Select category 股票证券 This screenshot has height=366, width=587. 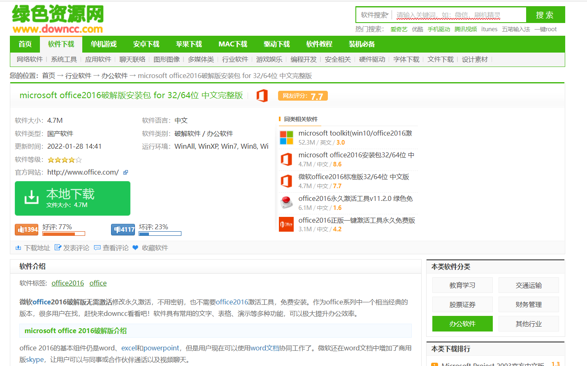[x=462, y=304]
